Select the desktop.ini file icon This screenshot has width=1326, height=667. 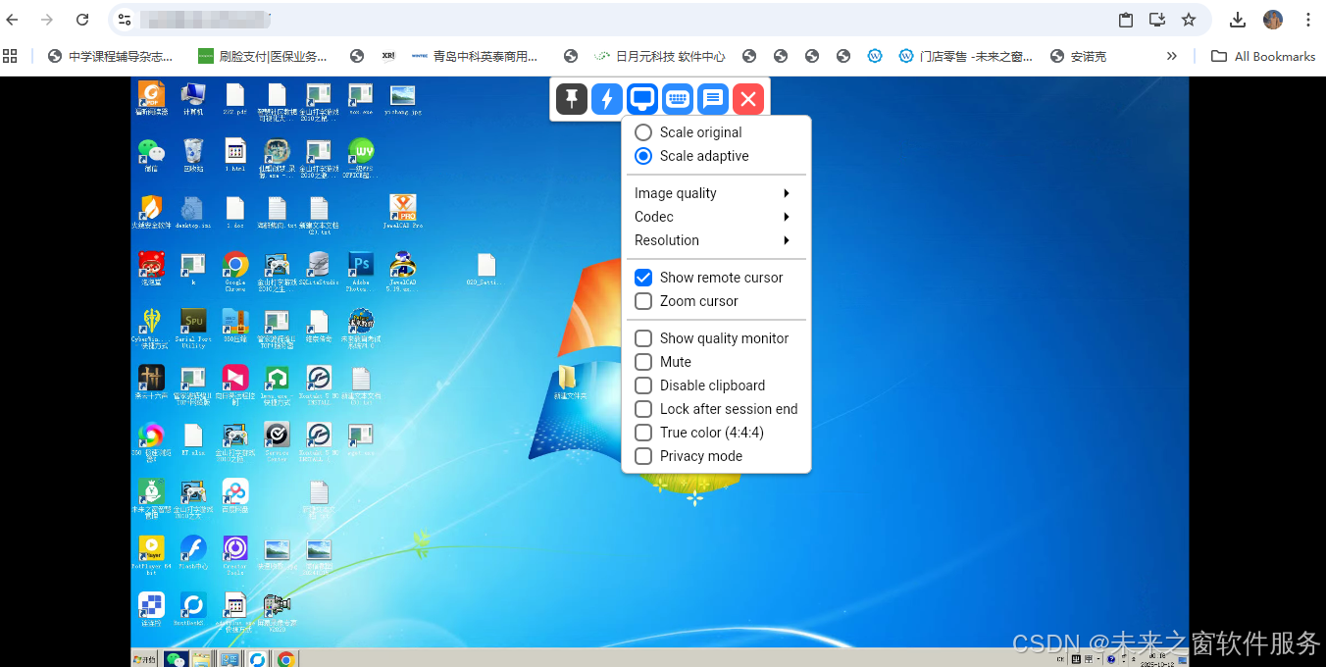193,210
